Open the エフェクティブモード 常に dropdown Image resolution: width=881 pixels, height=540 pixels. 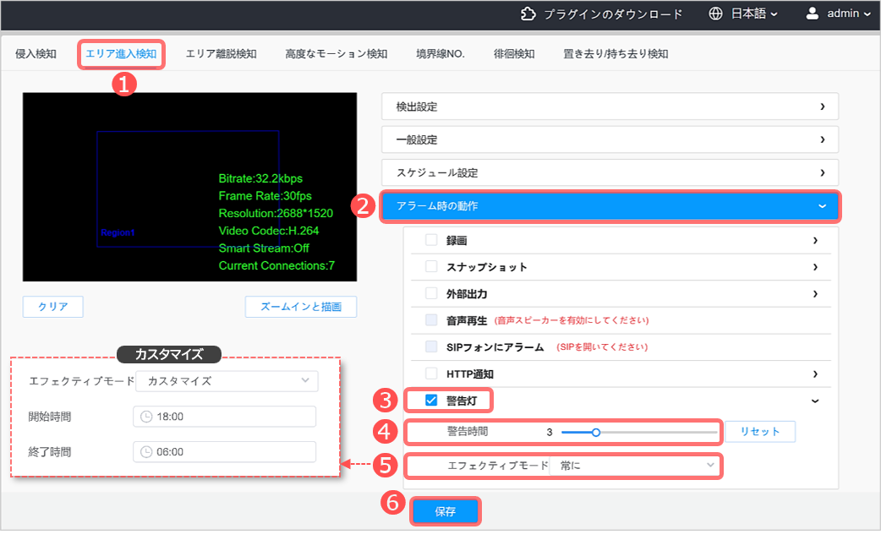(x=633, y=466)
